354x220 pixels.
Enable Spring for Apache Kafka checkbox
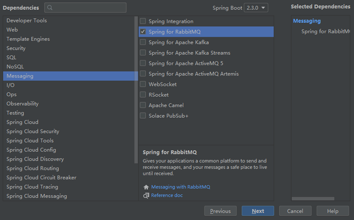click(143, 42)
